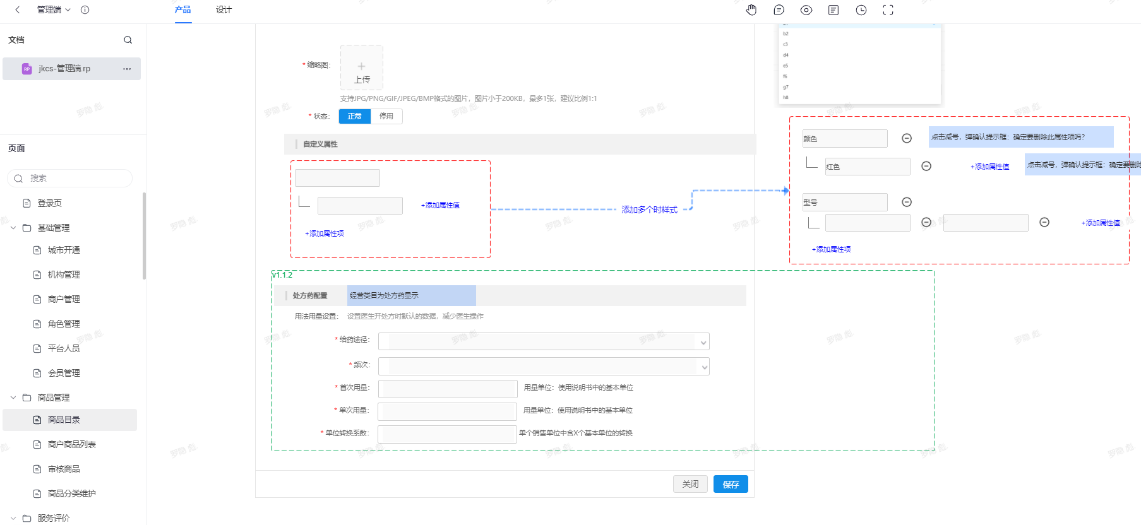
Task: Open the 城市开通 page
Action: click(x=64, y=250)
